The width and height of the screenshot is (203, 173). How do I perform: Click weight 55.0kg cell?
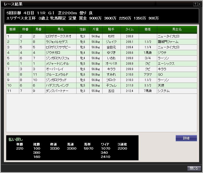(96, 91)
